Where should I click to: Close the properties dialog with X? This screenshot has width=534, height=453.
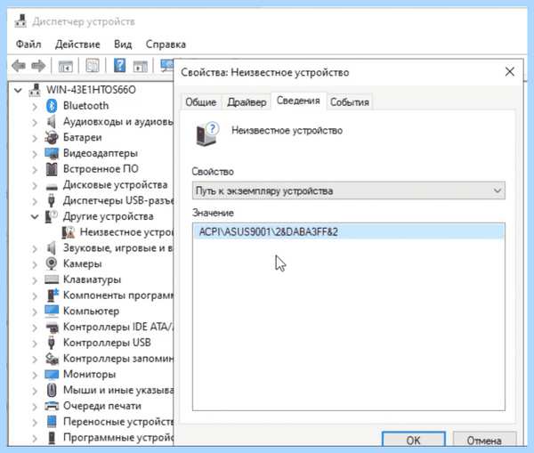(x=509, y=72)
